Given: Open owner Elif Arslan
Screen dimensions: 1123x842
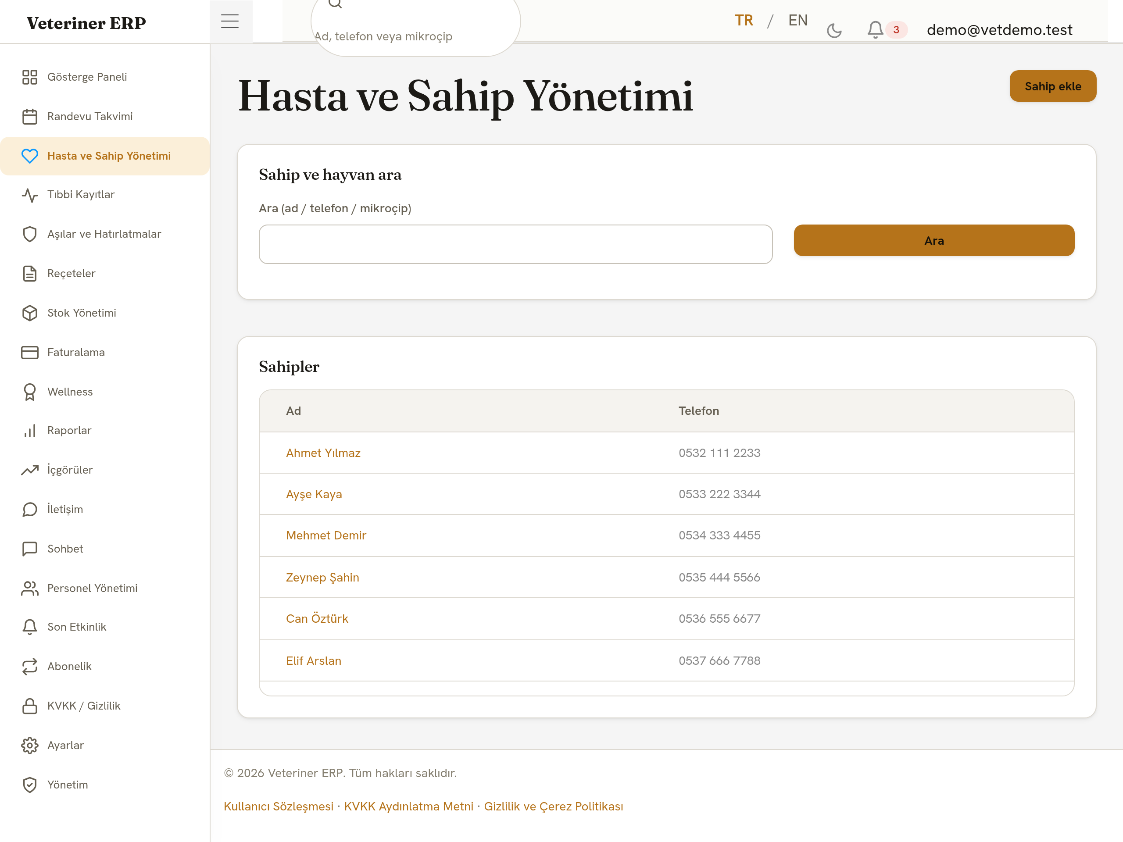Looking at the screenshot, I should (x=313, y=661).
